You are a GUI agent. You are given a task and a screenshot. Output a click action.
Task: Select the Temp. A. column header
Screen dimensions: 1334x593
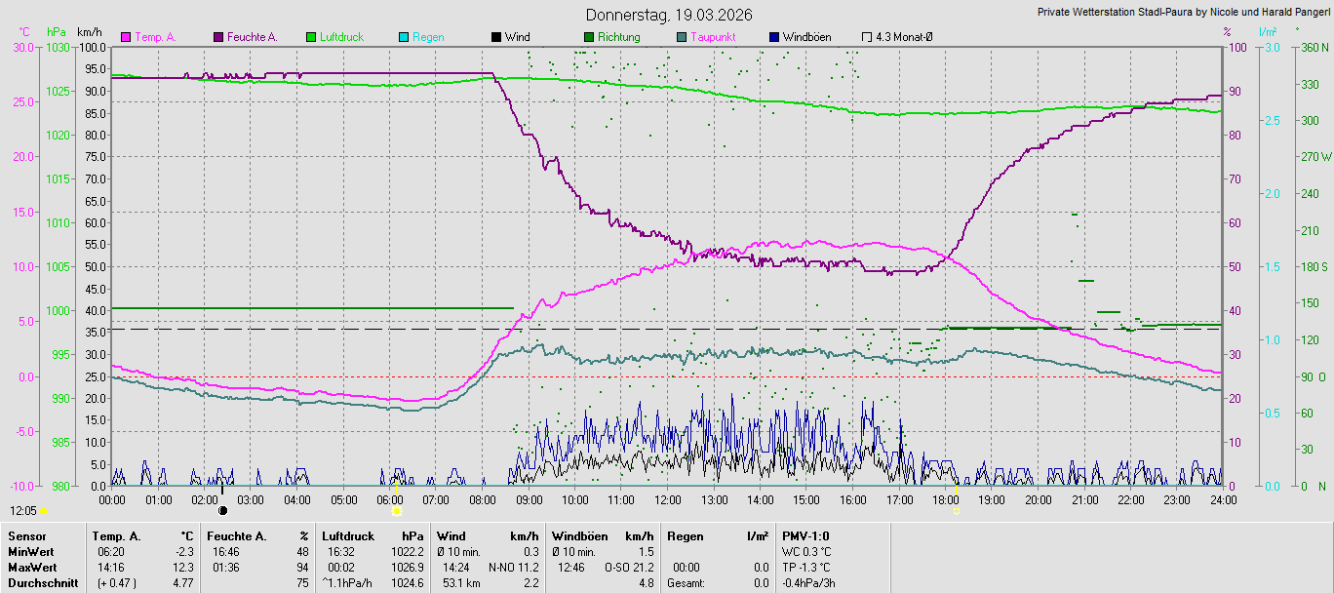click(x=116, y=535)
